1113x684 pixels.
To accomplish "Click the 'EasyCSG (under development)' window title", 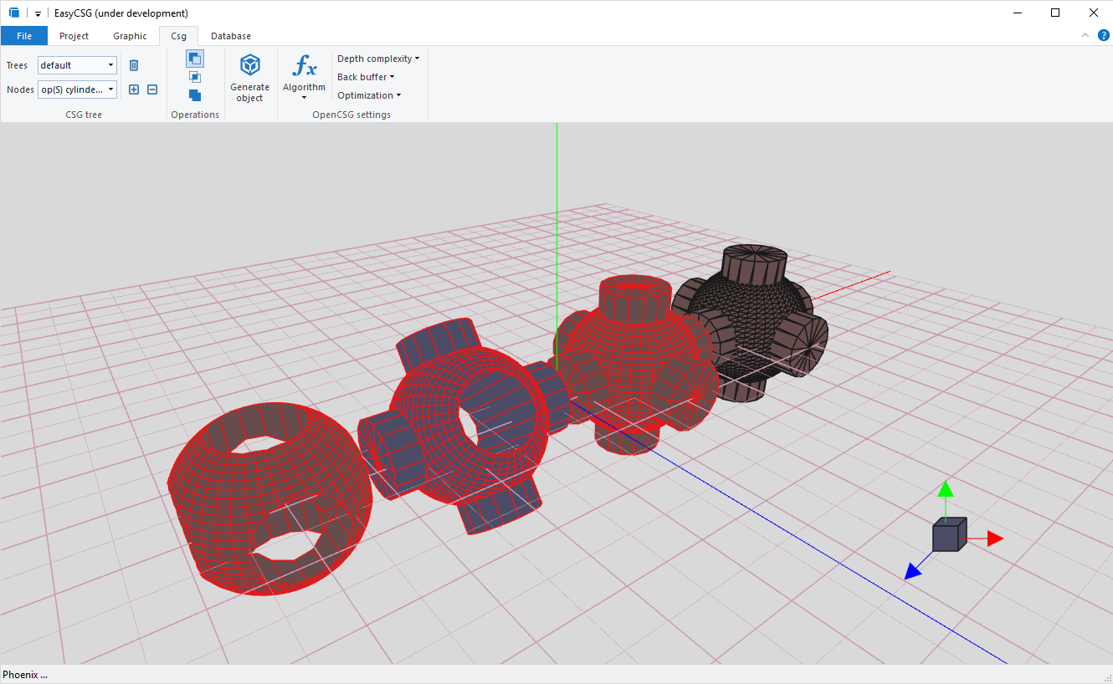I will [x=121, y=13].
